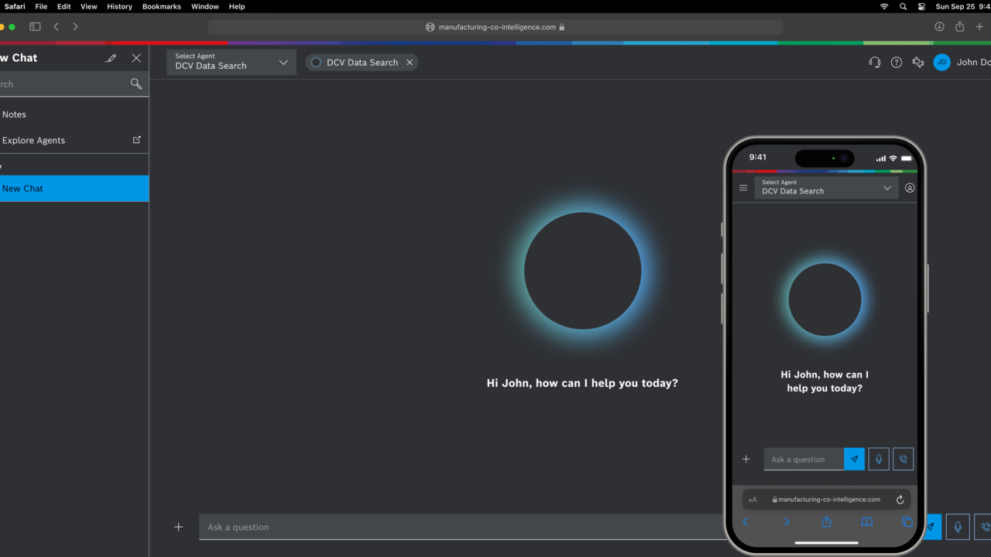Select the Notes item in sidebar

[x=15, y=114]
